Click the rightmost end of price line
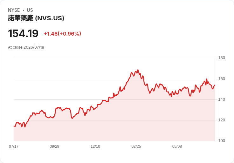The width and height of the screenshot is (234, 163). pos(215,85)
